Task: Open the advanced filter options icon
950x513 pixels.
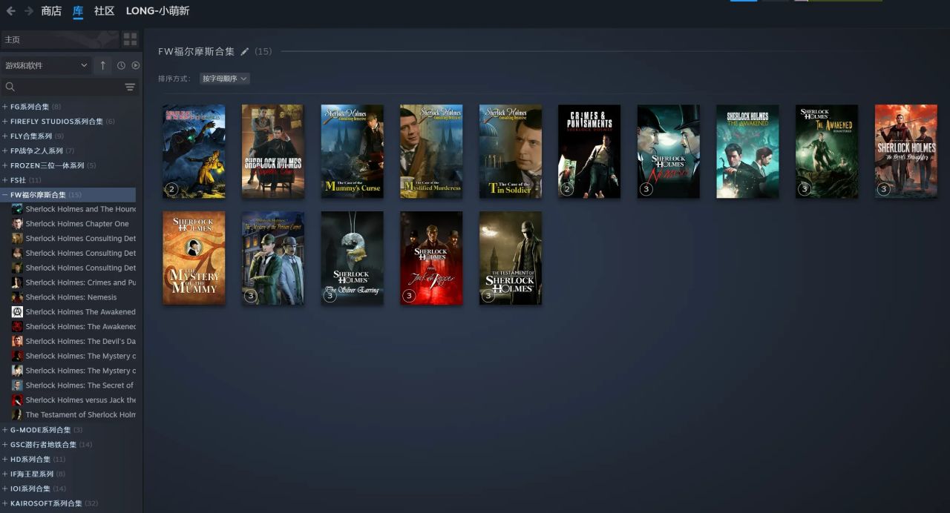Action: click(130, 87)
